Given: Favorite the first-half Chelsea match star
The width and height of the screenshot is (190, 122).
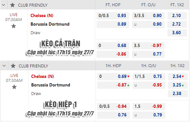Looking at the screenshot, I should click(x=14, y=87).
